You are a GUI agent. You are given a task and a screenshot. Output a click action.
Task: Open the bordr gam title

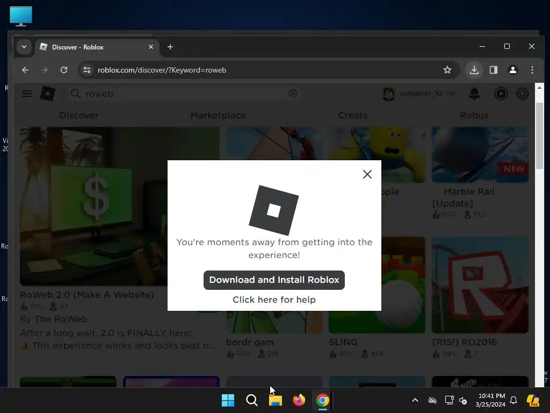pyautogui.click(x=250, y=342)
